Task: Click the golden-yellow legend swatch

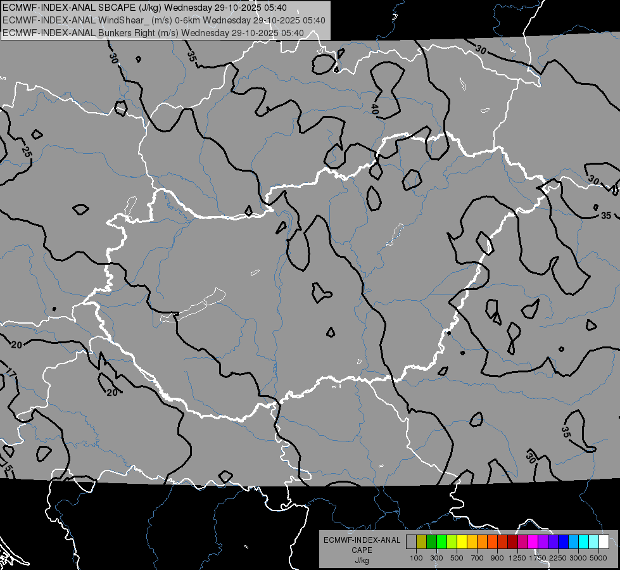Action: (472, 542)
